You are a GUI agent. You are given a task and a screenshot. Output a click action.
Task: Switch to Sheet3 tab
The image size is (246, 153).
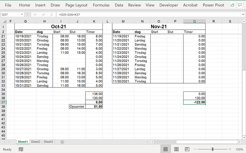click(x=48, y=142)
